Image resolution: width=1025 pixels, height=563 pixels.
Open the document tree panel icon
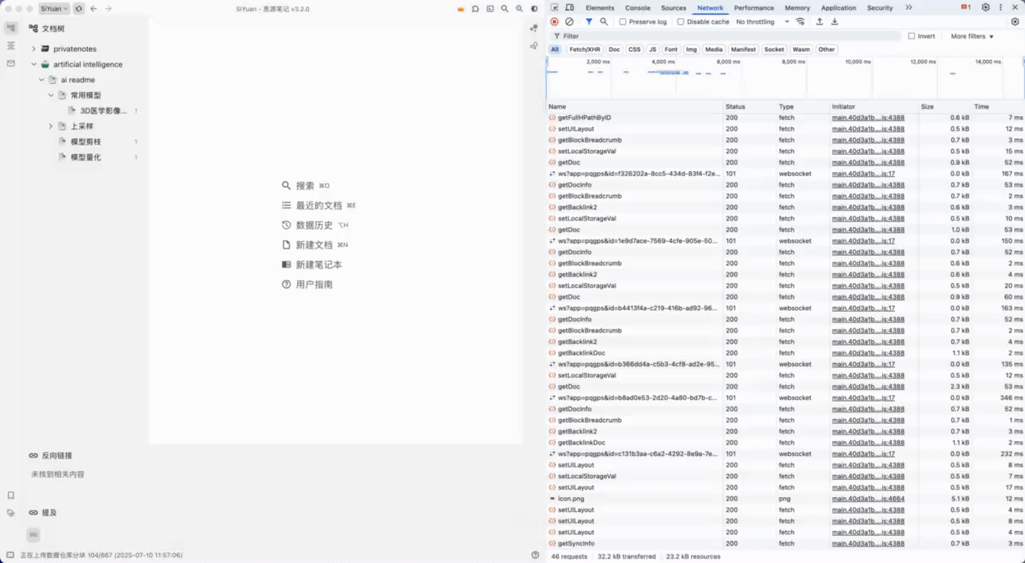(11, 27)
